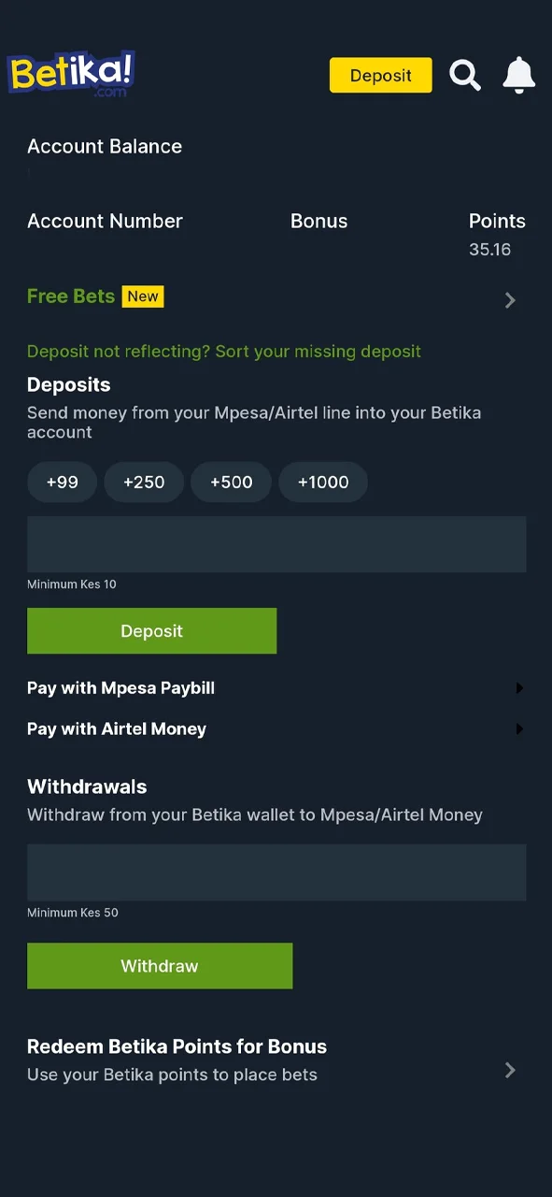This screenshot has height=1197, width=552.
Task: Open the Free Bets link
Action: coord(71,296)
